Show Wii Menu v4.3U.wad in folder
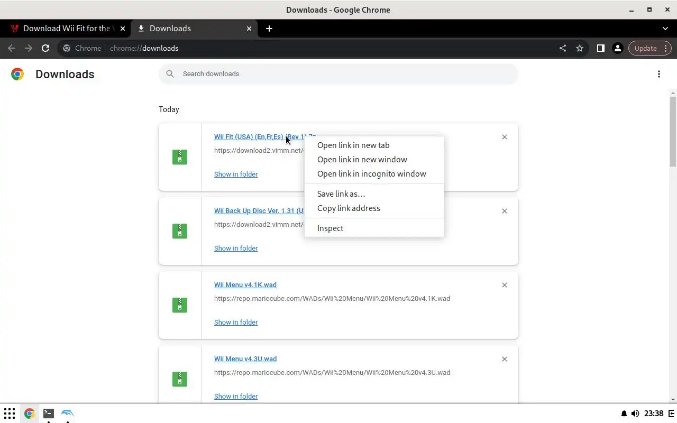Image resolution: width=677 pixels, height=423 pixels. (236, 396)
